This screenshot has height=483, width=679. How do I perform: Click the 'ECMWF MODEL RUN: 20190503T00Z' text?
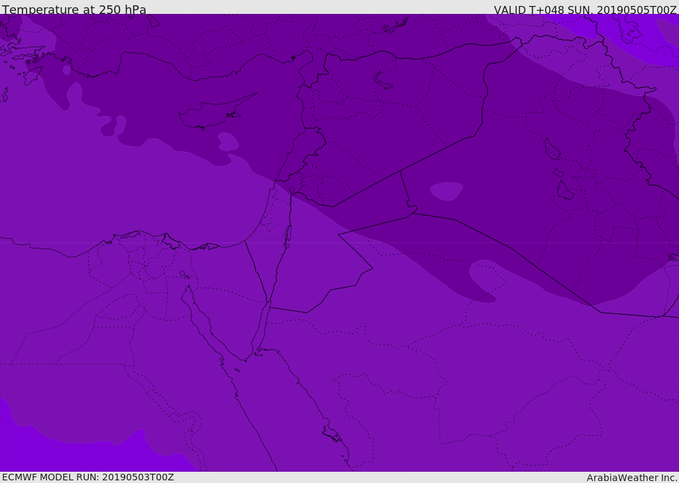(x=88, y=477)
